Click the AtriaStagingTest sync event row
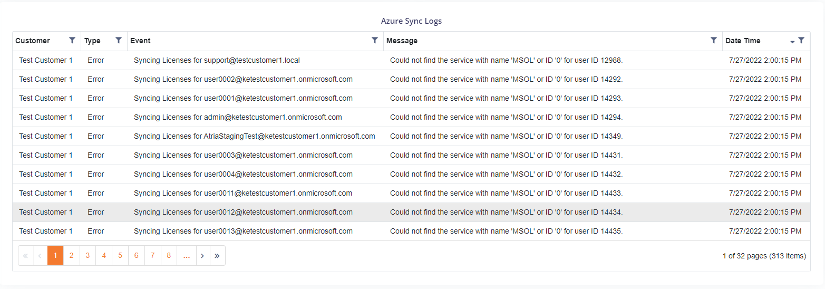The height and width of the screenshot is (289, 825). coord(411,136)
